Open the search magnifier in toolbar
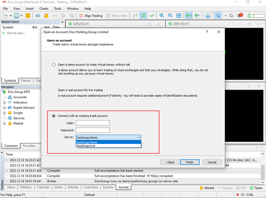Viewport: 266px width, 198px height. click(x=231, y=16)
